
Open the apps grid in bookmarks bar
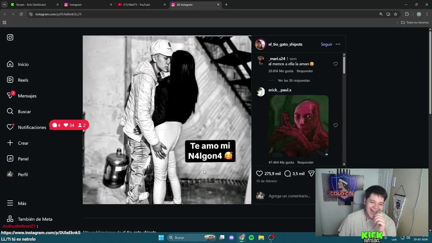pos(4,23)
